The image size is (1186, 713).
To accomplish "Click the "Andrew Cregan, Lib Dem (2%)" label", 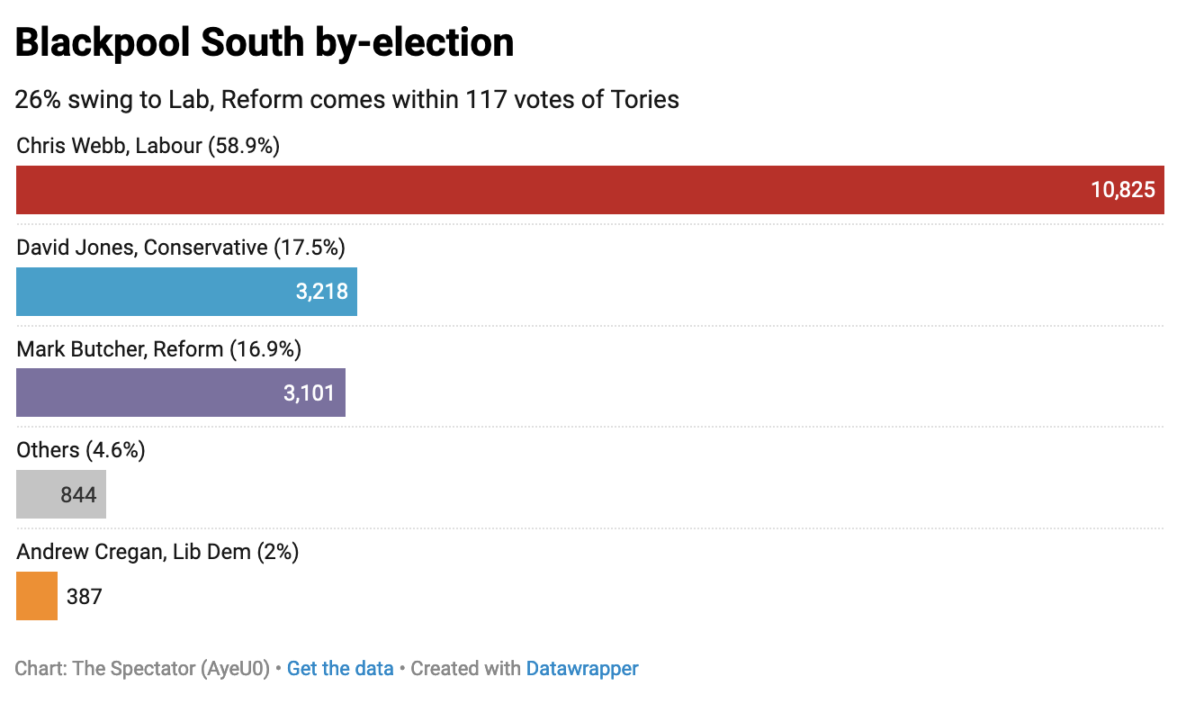I will click(x=157, y=552).
